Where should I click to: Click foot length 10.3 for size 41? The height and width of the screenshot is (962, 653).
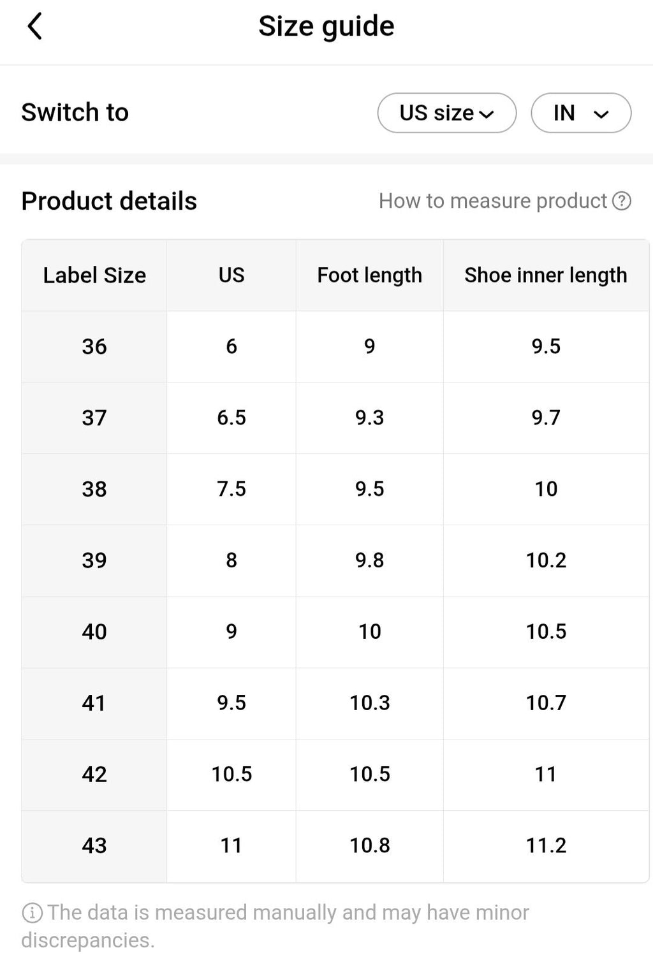pos(369,703)
